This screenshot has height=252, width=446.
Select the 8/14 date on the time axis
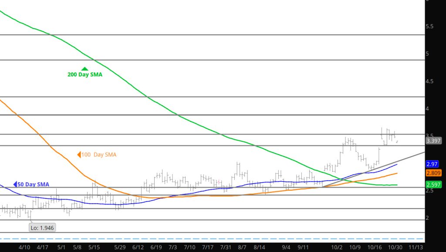point(260,247)
